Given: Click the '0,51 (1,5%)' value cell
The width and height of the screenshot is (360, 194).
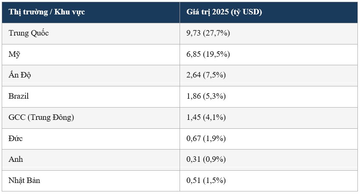Looking at the screenshot, I should (206, 180).
